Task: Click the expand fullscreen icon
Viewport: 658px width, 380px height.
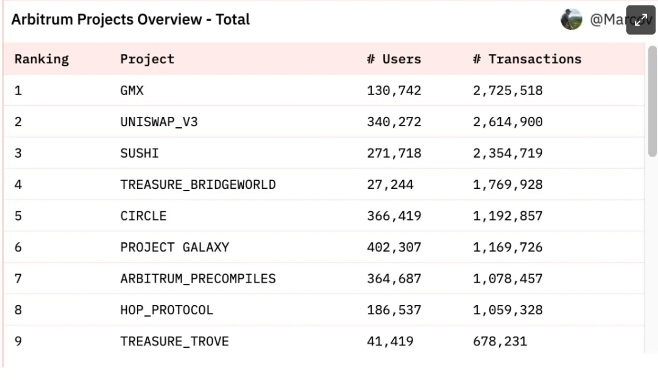Action: 640,19
